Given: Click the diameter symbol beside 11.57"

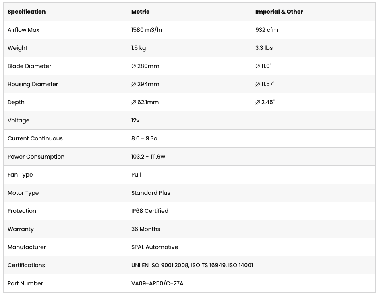Looking at the screenshot, I should [257, 84].
